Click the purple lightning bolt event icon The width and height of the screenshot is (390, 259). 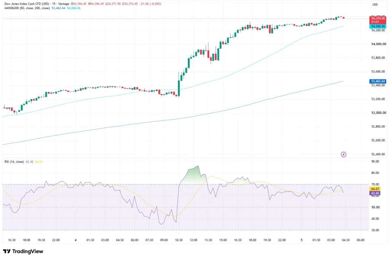[344, 154]
